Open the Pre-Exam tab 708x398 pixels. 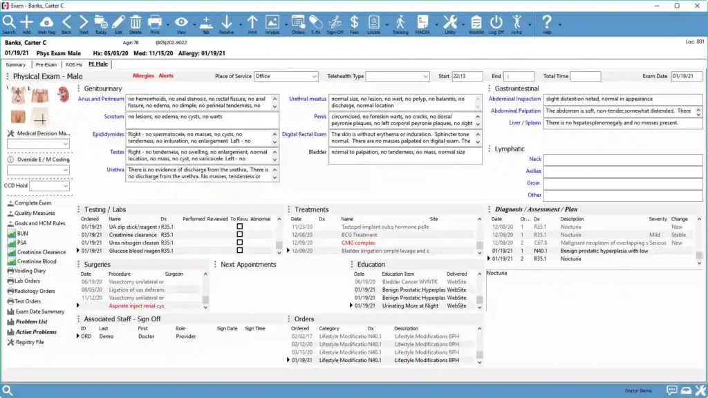click(46, 64)
